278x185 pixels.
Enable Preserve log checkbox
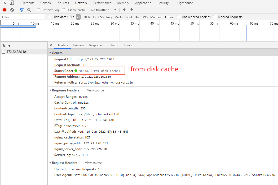[x=38, y=10]
